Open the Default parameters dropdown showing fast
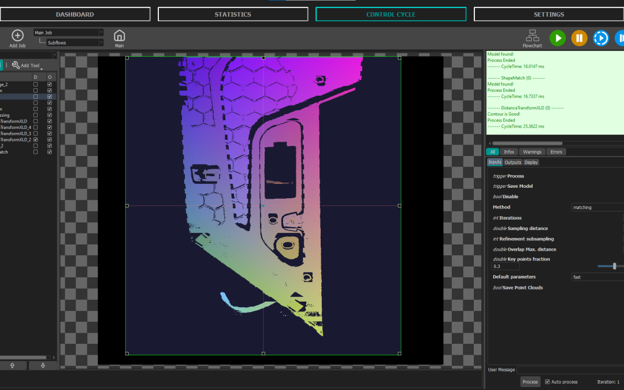624x390 pixels. (x=597, y=277)
